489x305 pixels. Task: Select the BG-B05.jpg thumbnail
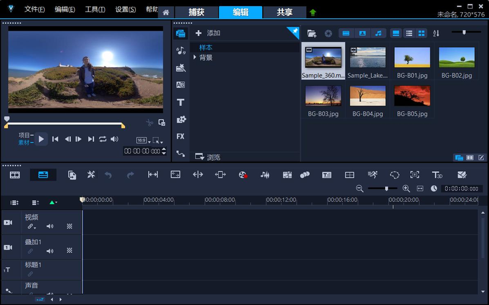412,96
